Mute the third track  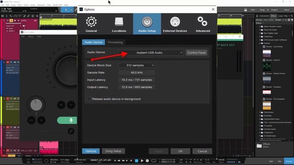(8, 99)
